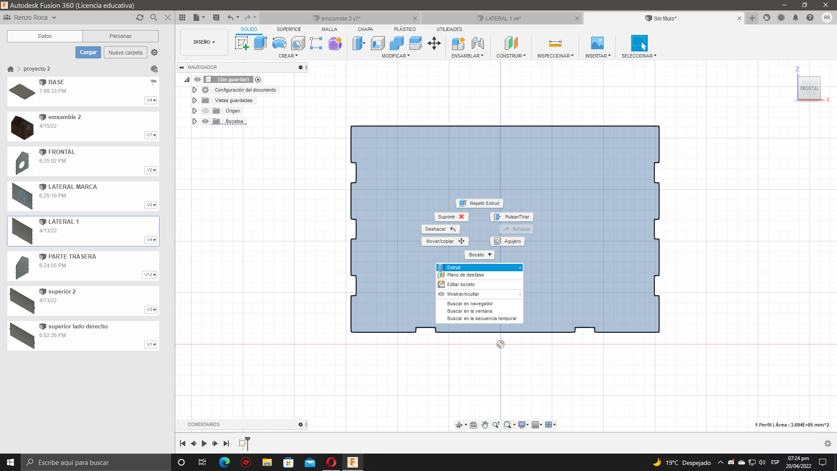Open the V12 version dropdown for PARTE TRASERA
Screen dimensions: 837x471
tap(150, 275)
